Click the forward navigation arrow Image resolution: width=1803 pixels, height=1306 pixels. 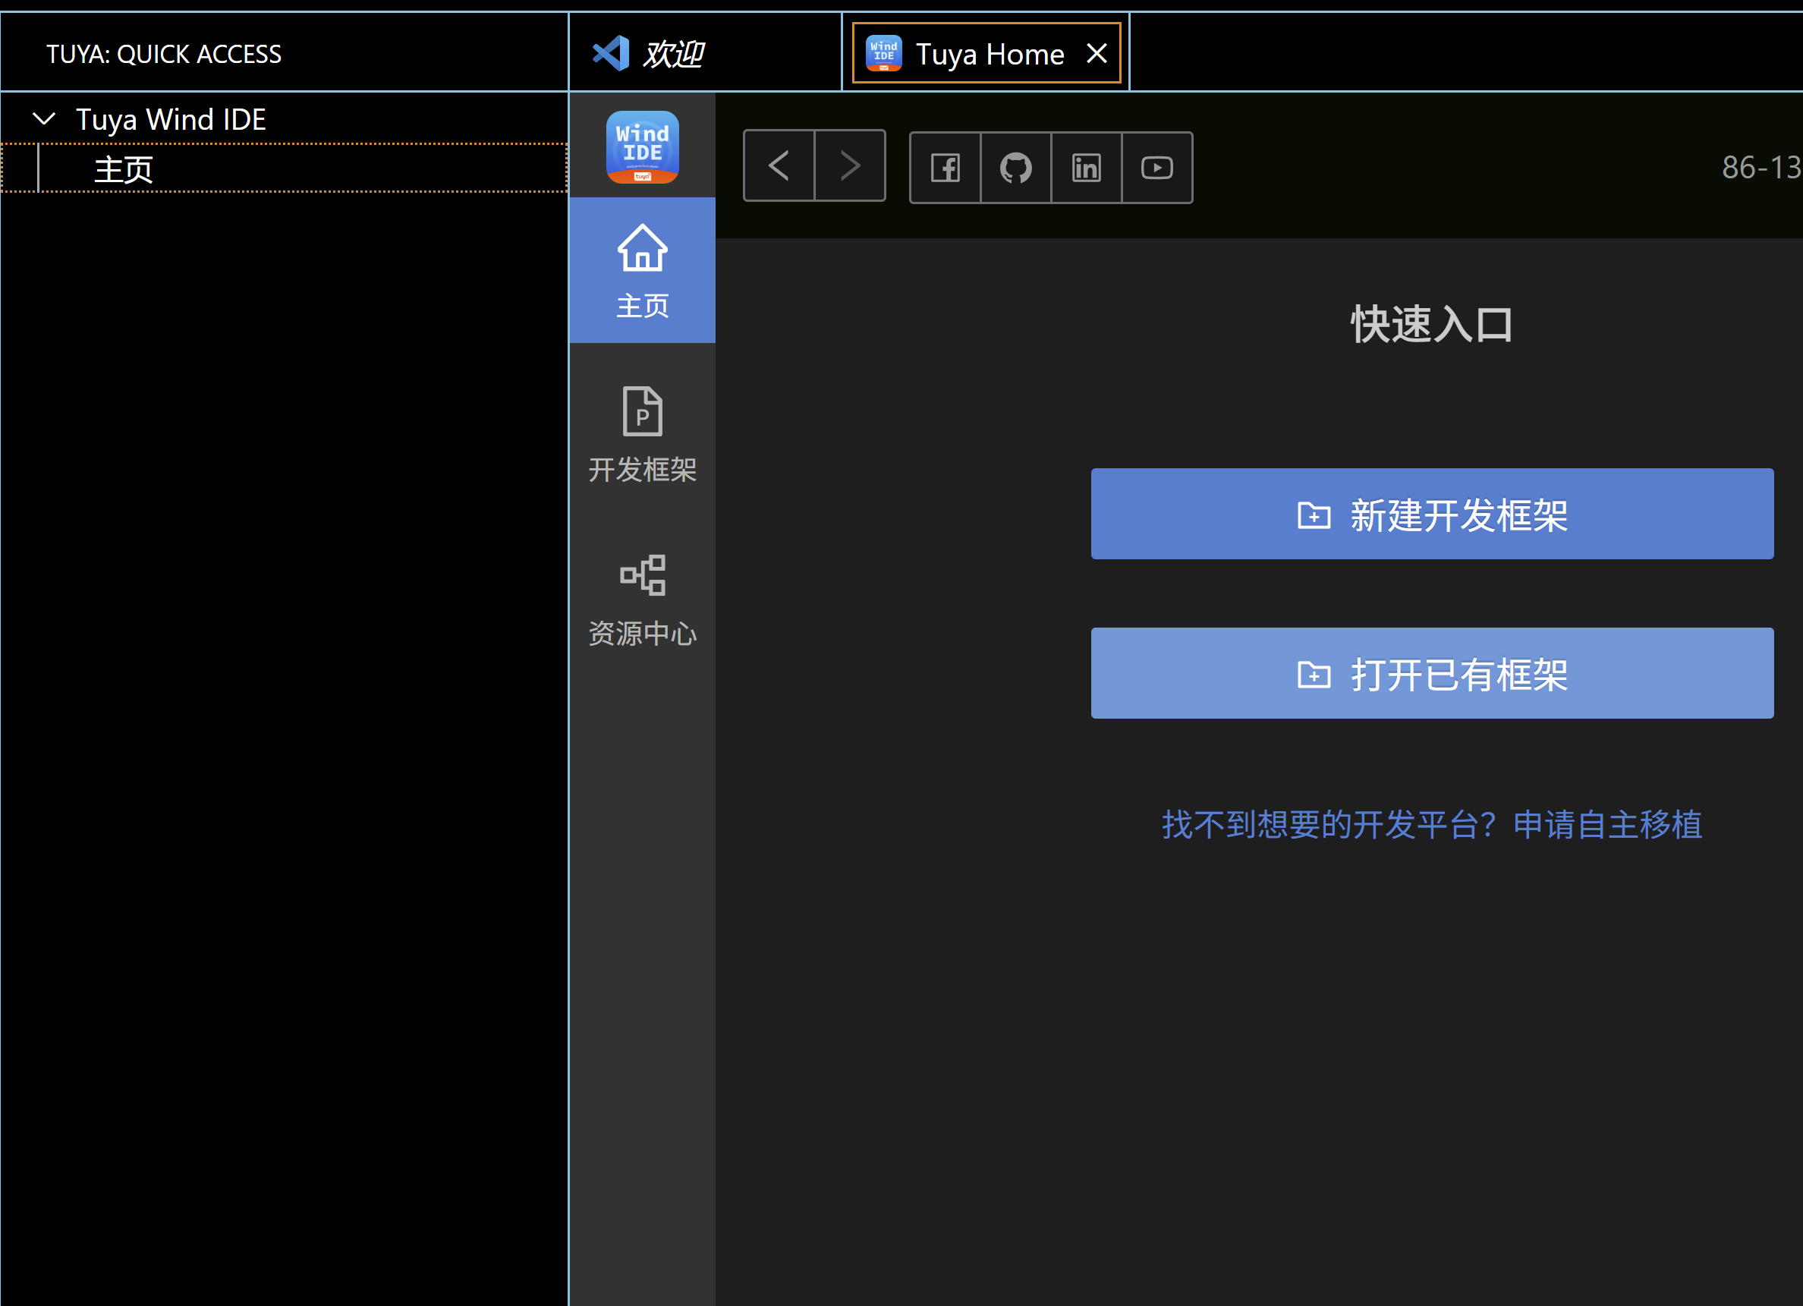(850, 165)
